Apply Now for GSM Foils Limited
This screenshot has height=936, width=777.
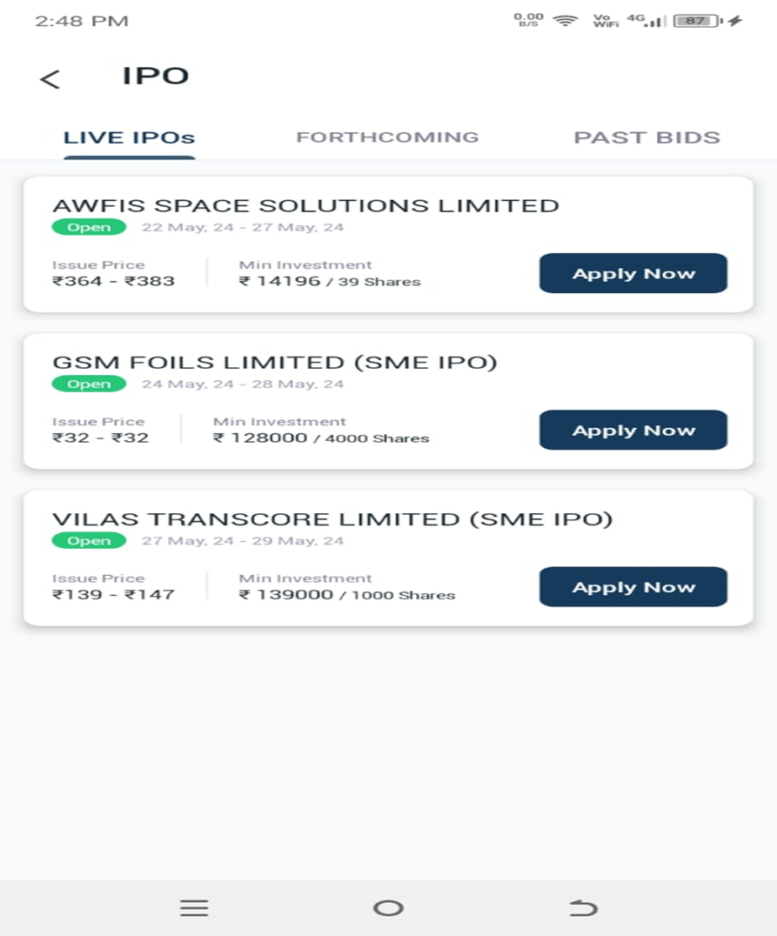tap(633, 430)
